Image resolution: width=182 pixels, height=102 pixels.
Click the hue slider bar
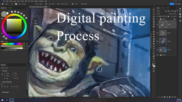point(12,44)
